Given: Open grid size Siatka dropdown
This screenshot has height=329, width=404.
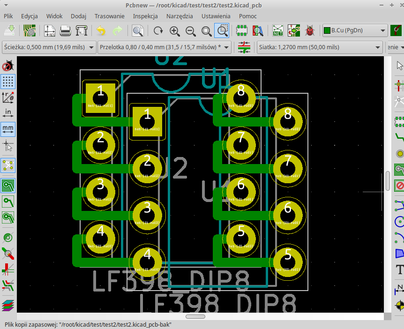Looking at the screenshot, I should click(320, 47).
